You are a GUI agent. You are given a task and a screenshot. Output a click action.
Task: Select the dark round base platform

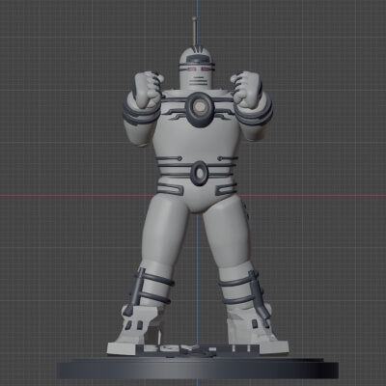click(198, 370)
